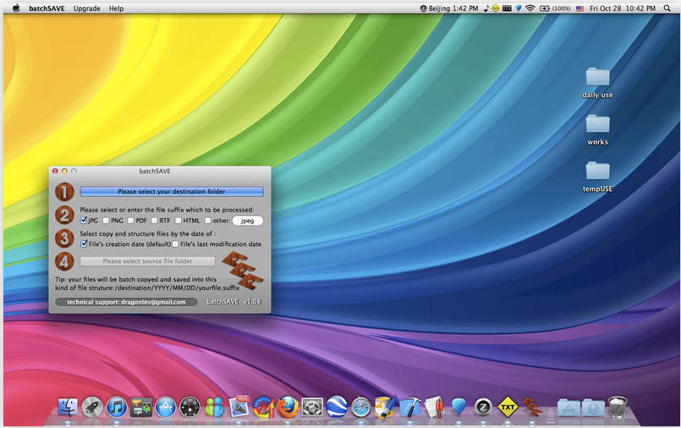Uncheck the JPG suffix checkbox

tap(84, 221)
